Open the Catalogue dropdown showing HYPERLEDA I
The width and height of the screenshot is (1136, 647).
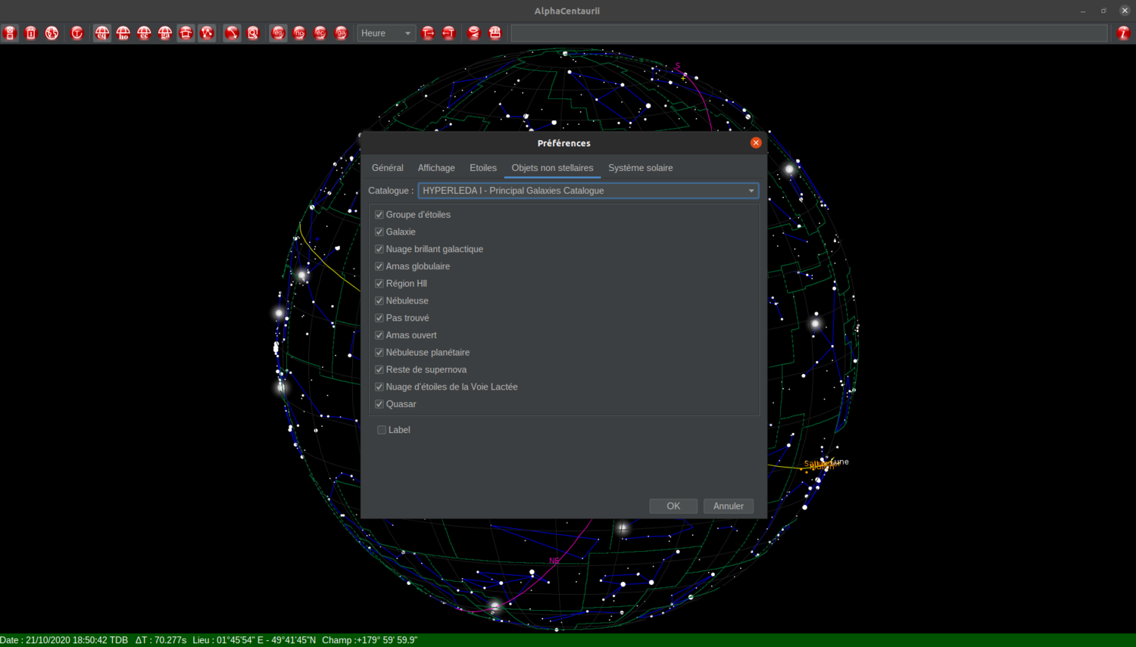pos(587,191)
